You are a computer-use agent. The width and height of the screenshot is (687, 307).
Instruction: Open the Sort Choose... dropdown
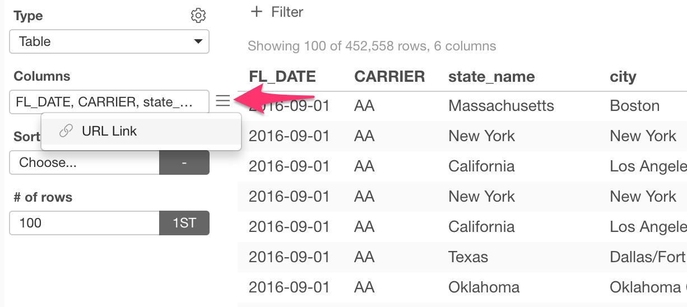85,162
